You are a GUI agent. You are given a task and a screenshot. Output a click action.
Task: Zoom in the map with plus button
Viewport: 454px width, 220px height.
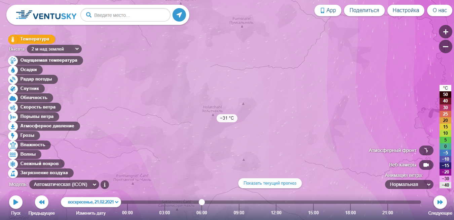tap(446, 32)
